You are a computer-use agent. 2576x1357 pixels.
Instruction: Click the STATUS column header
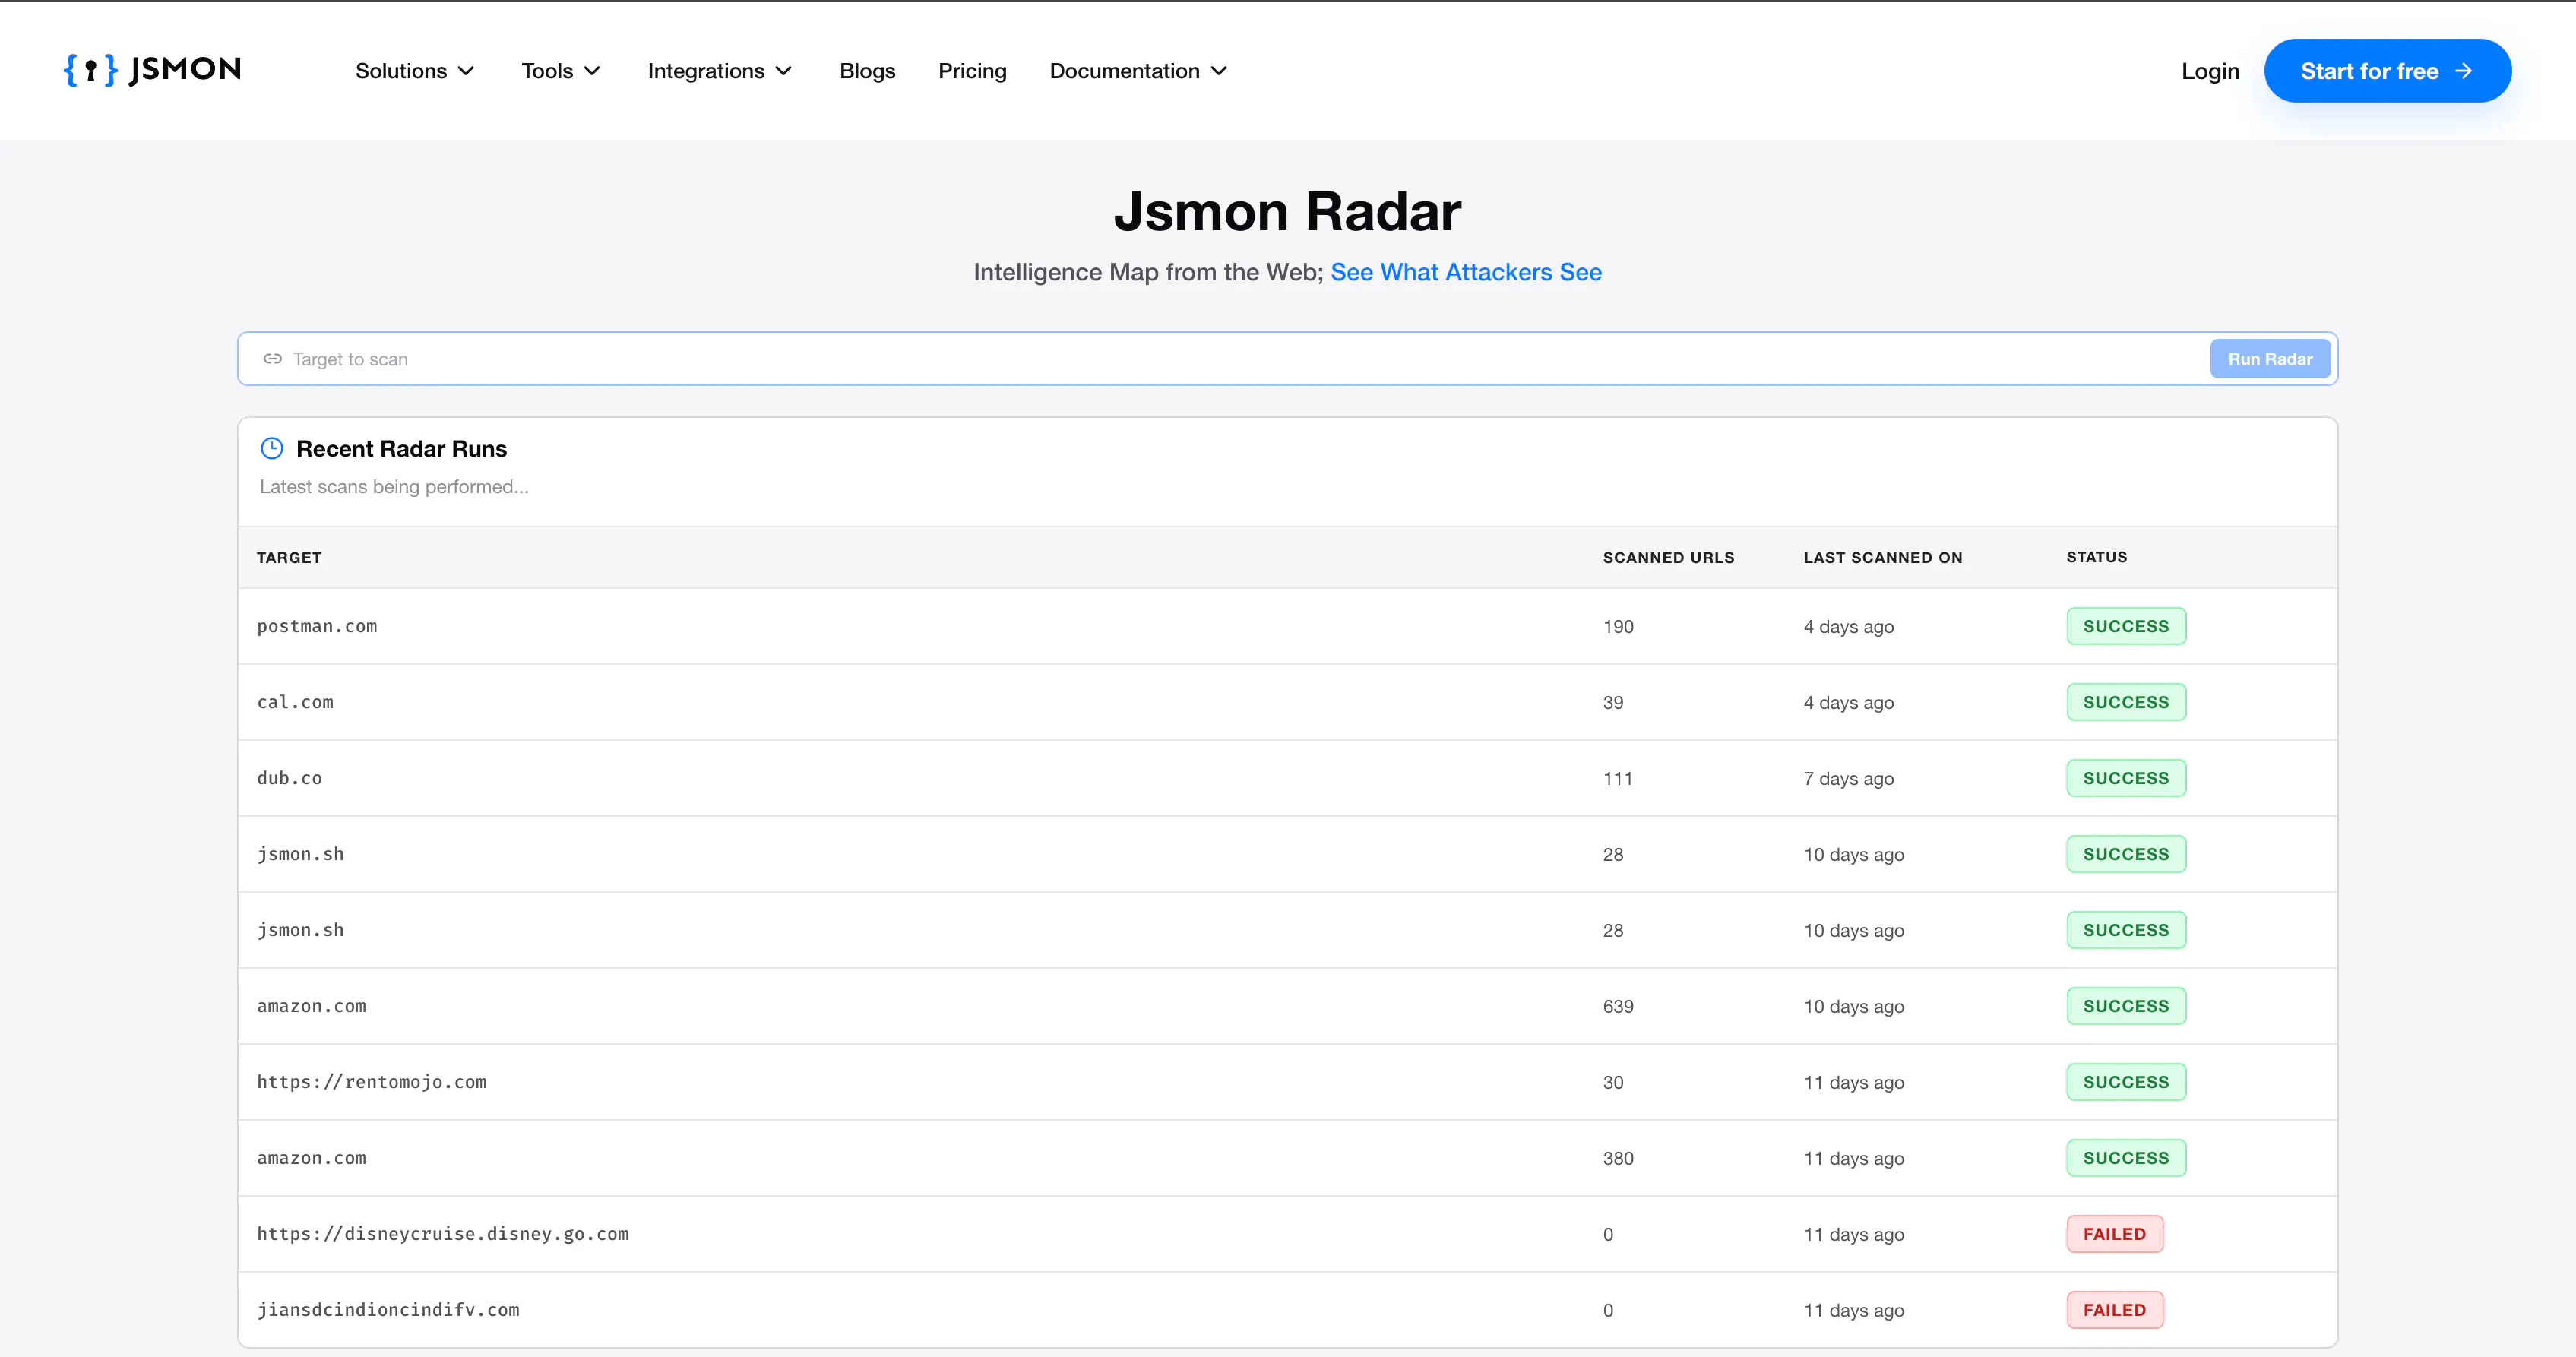(2097, 557)
